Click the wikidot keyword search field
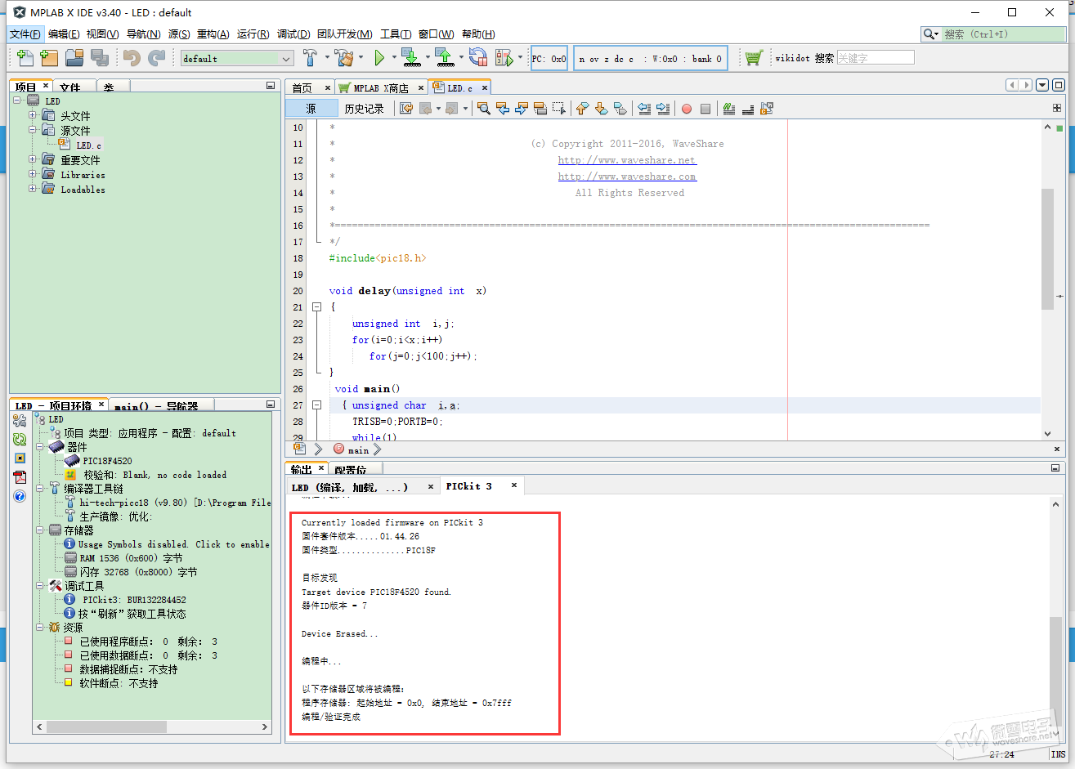This screenshot has width=1075, height=769. tap(876, 58)
